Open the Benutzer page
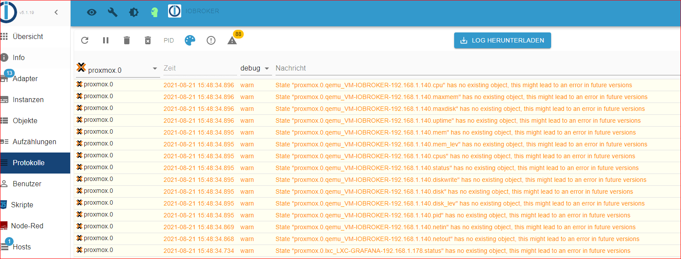This screenshot has width=681, height=259. 35,184
